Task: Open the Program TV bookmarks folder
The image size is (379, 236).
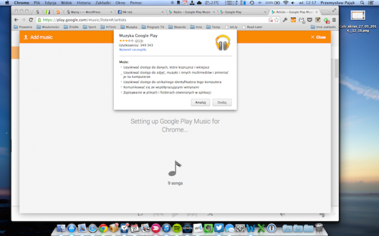Action: tap(153, 27)
